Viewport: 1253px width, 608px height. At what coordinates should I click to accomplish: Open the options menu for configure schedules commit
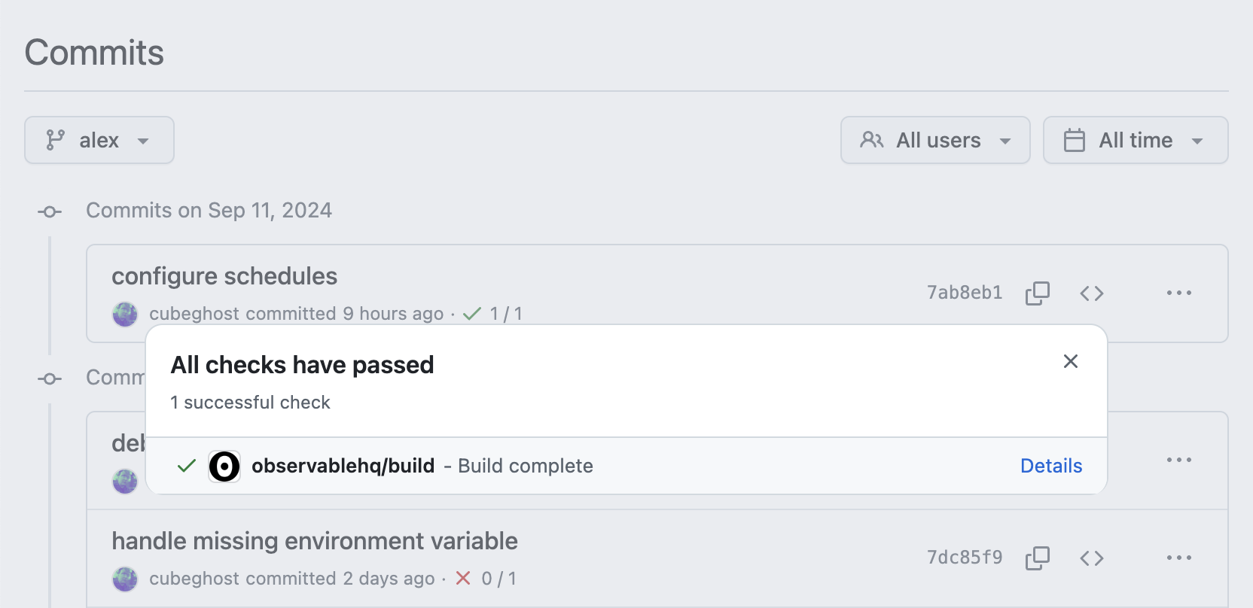click(x=1179, y=293)
